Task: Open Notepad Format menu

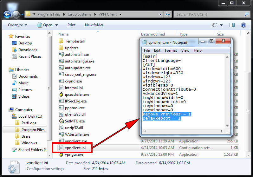Action: pos(171,50)
